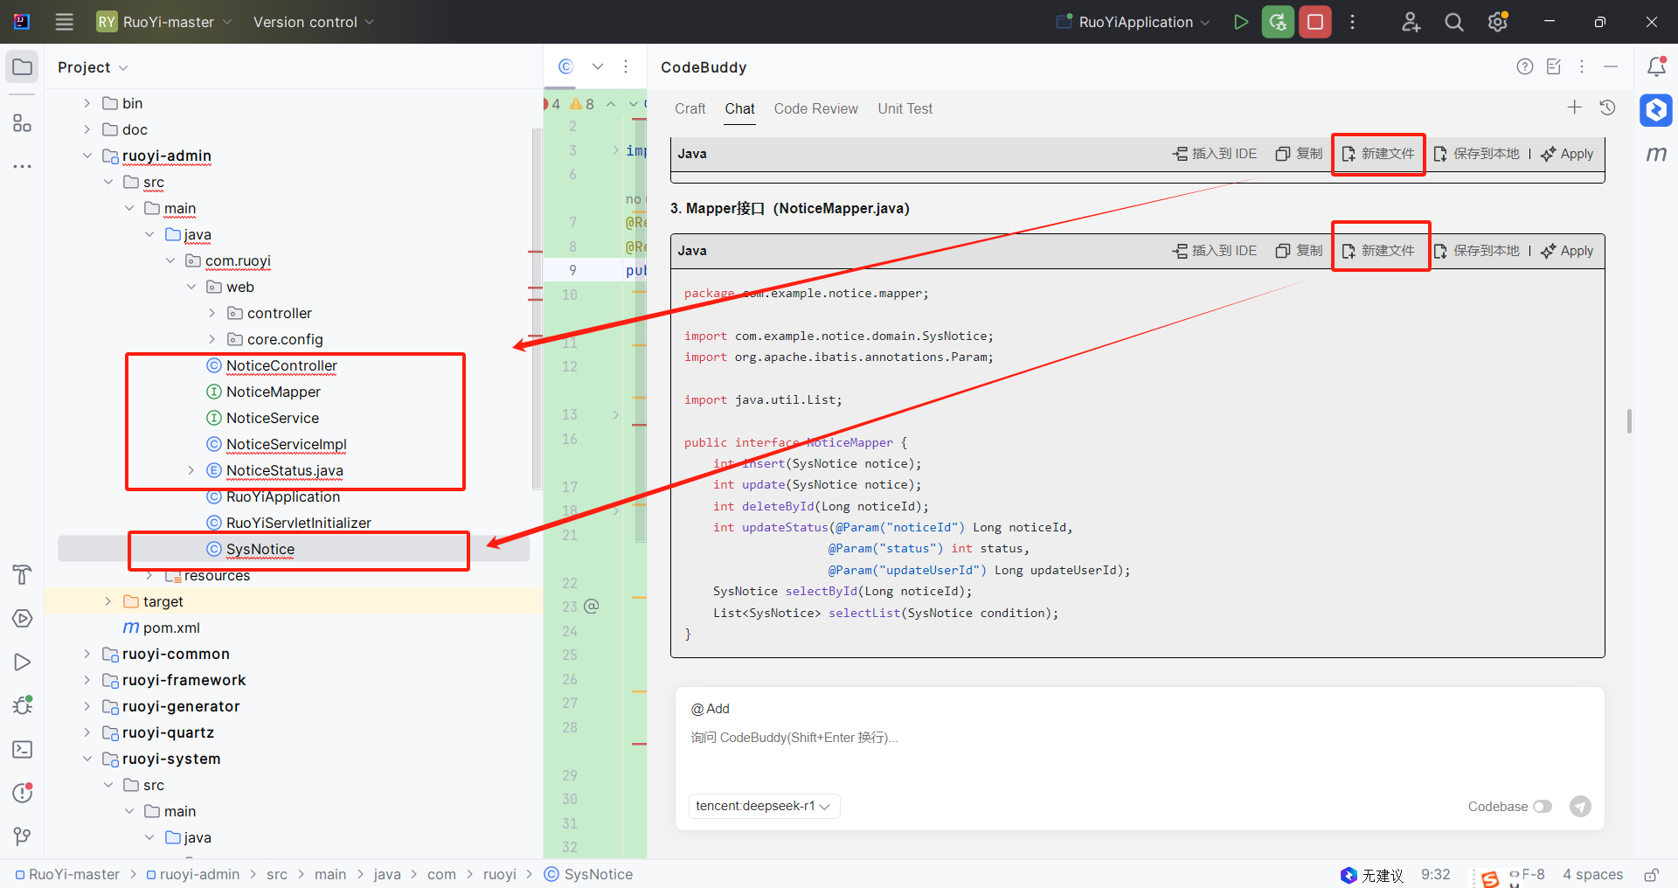Viewport: 1678px width, 888px height.
Task: Select SysNotice class in project tree
Action: point(260,549)
